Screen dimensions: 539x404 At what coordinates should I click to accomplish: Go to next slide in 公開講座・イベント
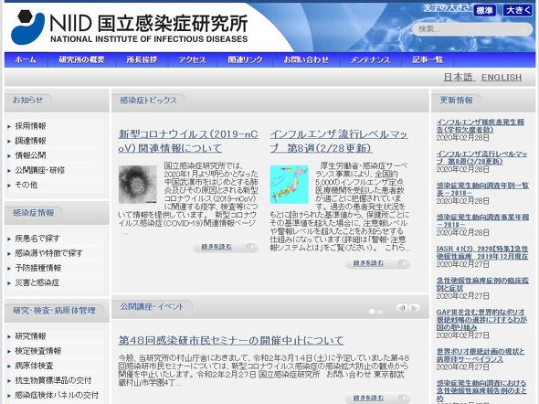tap(414, 308)
